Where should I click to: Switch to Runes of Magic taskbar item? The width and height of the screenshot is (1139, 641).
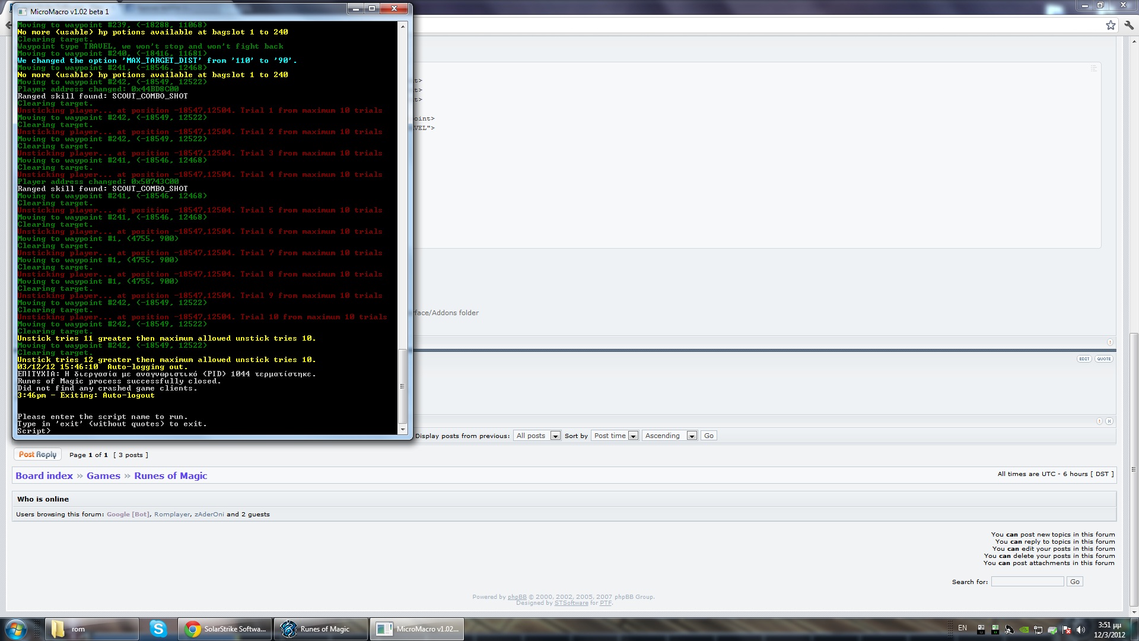pos(320,629)
